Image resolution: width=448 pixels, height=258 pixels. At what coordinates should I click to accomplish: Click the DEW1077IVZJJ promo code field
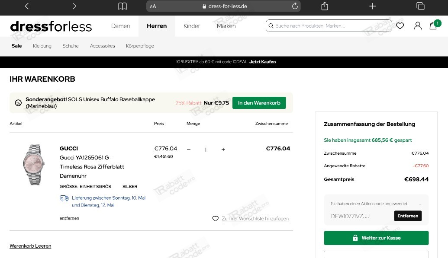pos(350,216)
